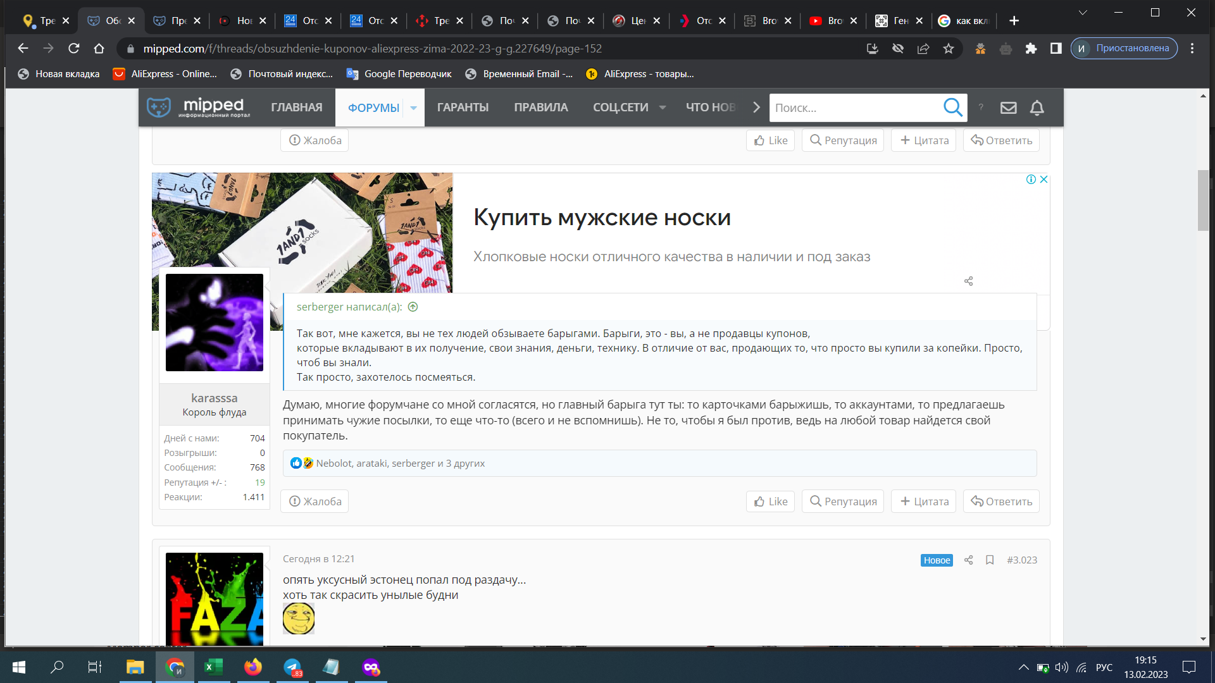Click the share page icon in address bar
The width and height of the screenshot is (1215, 683).
pyautogui.click(x=923, y=49)
